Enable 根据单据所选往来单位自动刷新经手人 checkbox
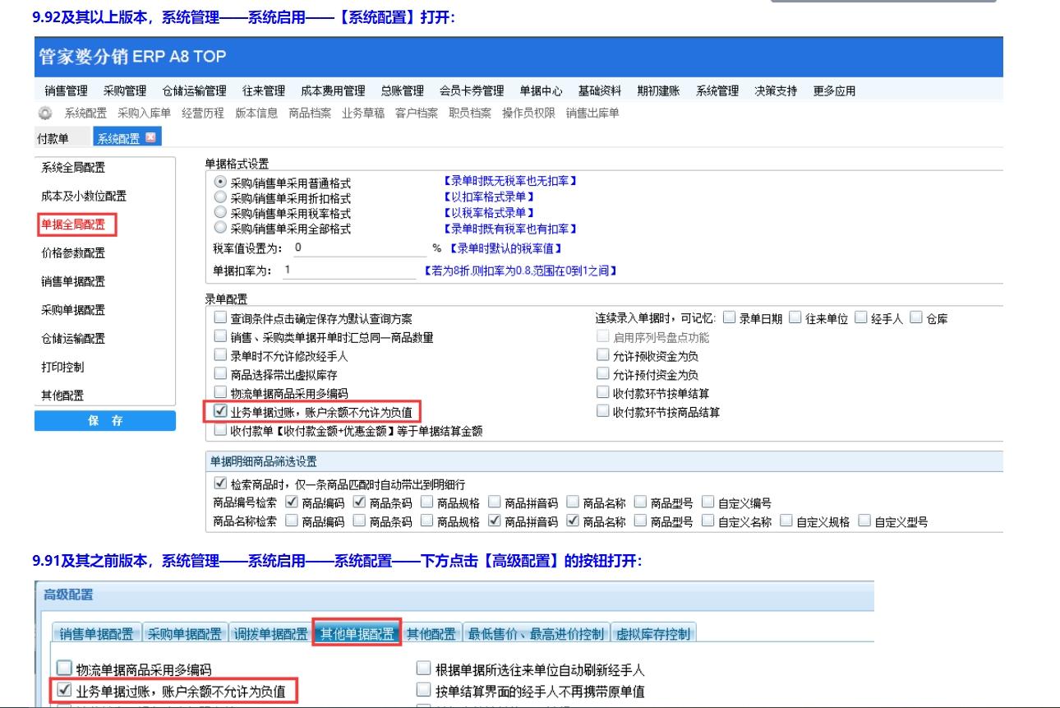 [x=424, y=670]
